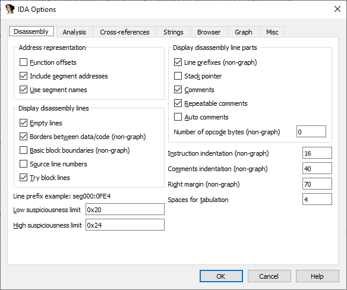The width and height of the screenshot is (347, 290).
Task: Check Basic block boundaries (non-graph)
Action: coord(23,150)
